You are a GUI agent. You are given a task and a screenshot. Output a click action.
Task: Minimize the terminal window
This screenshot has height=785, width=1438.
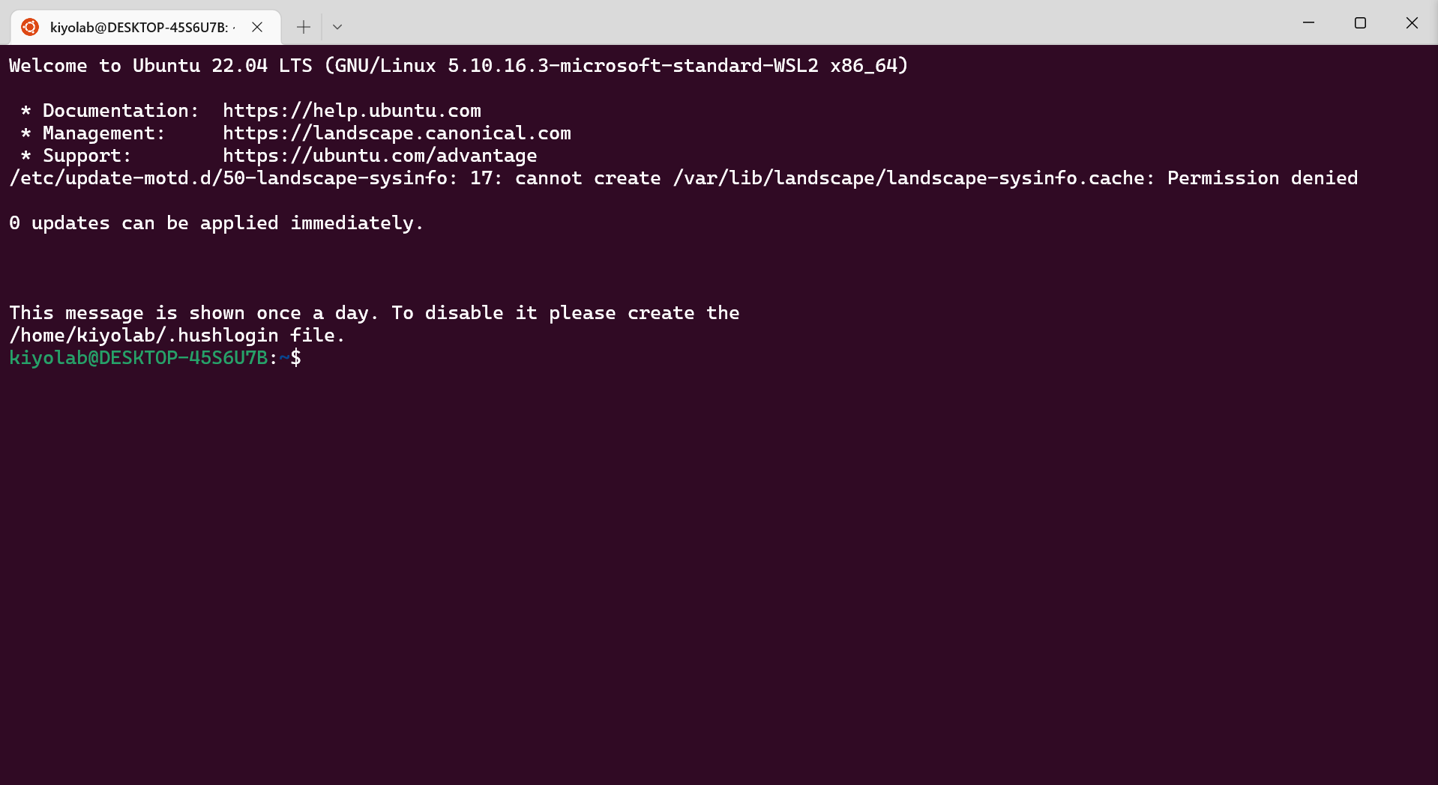[x=1308, y=23]
